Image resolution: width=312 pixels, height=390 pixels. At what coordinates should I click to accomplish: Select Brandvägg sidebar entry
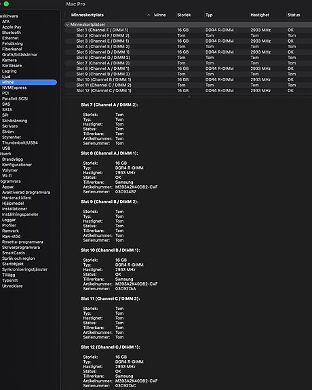[12, 159]
